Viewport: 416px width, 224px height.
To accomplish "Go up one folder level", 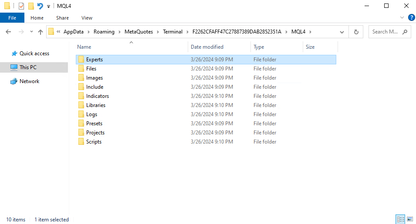I will (41, 32).
